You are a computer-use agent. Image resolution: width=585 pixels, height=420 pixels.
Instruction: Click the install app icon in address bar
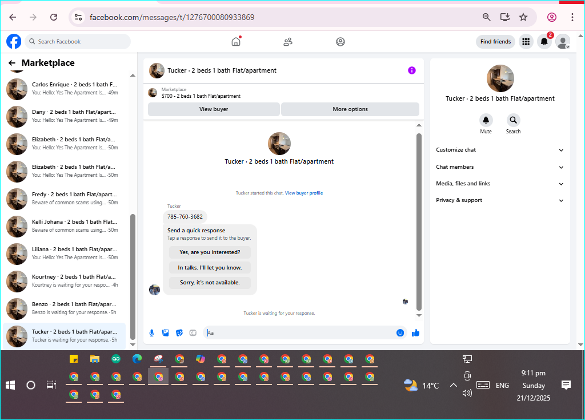505,17
